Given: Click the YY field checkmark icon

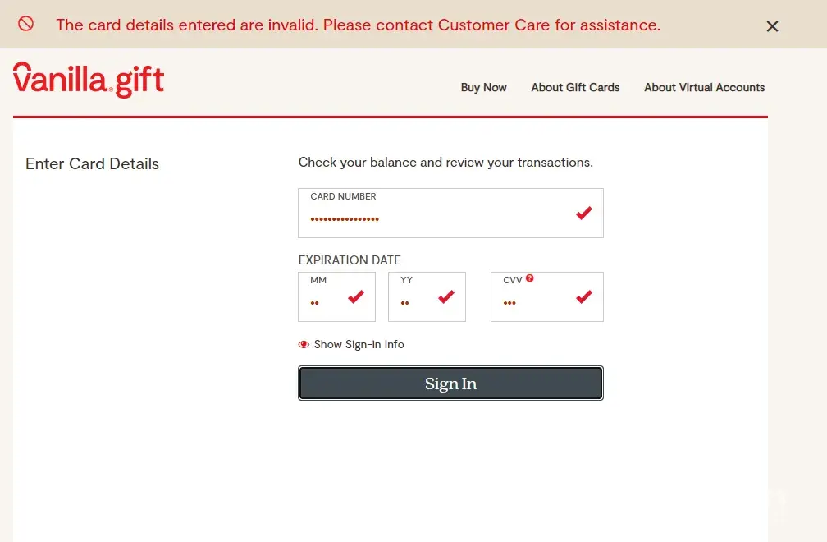Looking at the screenshot, I should point(446,296).
